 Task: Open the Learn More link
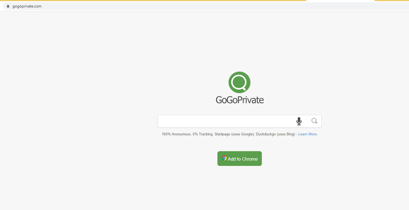(x=308, y=134)
